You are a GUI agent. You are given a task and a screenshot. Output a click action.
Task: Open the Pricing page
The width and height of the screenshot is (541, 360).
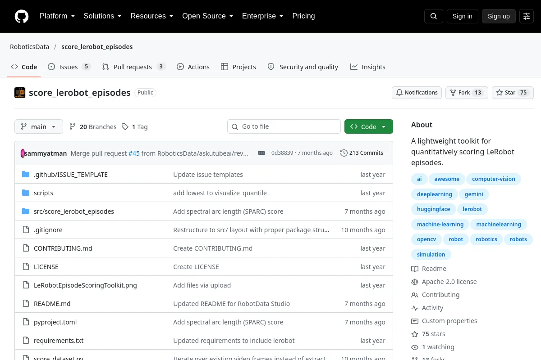[x=303, y=16]
